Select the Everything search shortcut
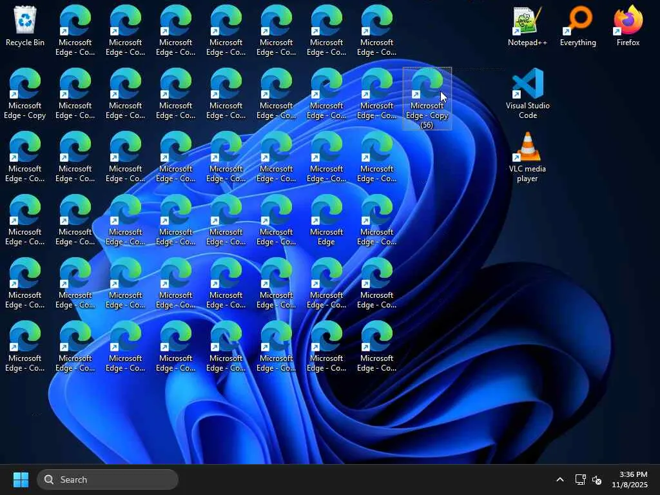The image size is (660, 495). tap(578, 26)
